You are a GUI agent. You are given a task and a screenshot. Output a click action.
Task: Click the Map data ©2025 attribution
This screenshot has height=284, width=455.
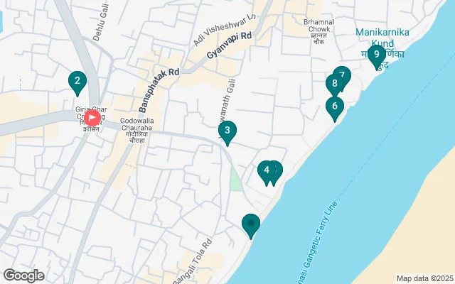coord(425,278)
